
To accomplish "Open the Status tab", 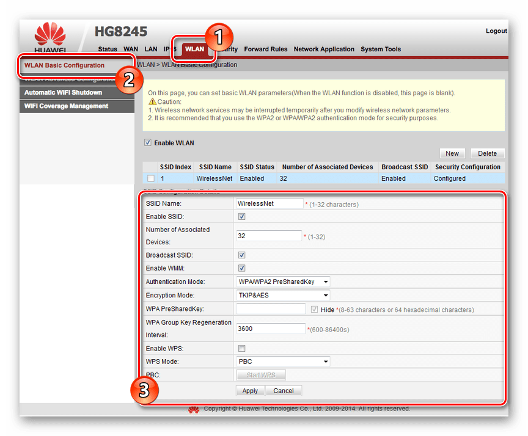I will point(108,49).
